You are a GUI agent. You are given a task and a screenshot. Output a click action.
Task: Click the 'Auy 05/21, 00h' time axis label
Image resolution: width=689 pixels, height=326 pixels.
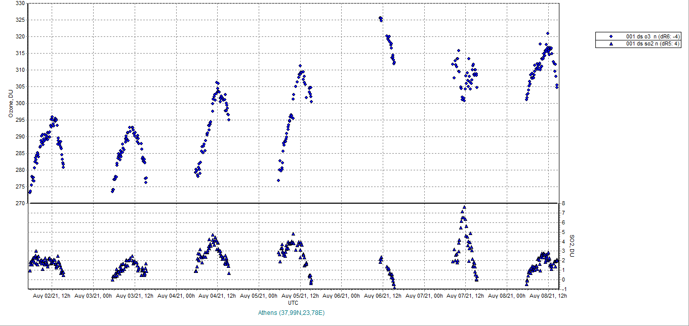coord(258,296)
